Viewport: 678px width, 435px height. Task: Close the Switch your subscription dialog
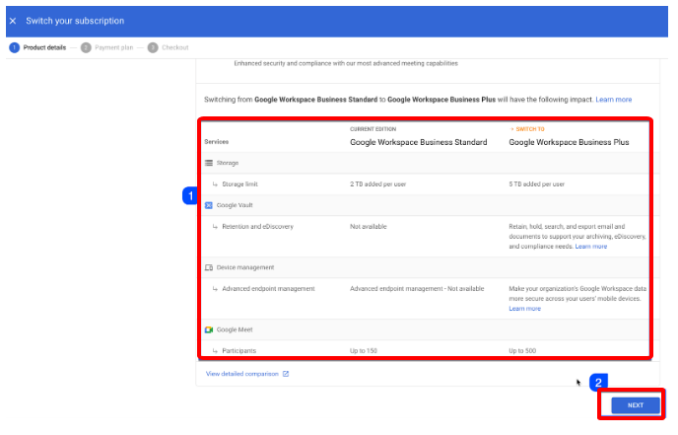point(12,21)
